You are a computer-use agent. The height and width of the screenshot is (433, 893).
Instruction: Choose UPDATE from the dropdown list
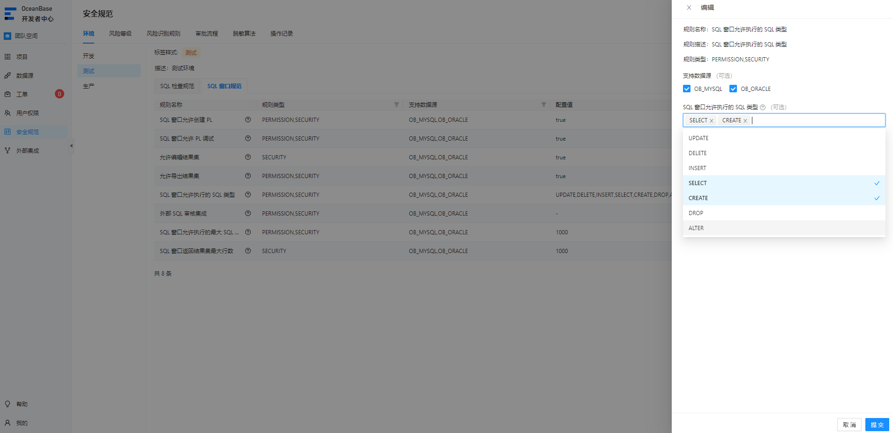click(784, 138)
